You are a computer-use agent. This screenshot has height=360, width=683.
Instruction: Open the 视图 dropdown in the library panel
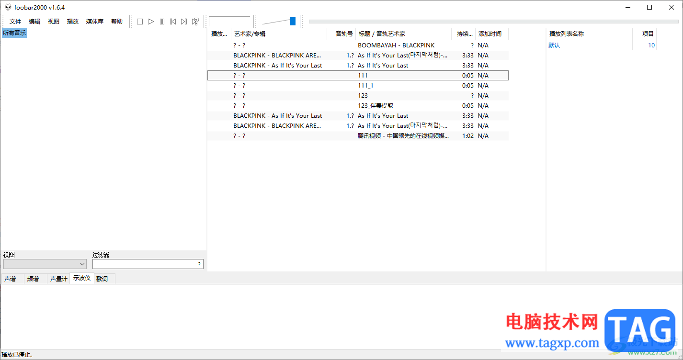(x=45, y=264)
